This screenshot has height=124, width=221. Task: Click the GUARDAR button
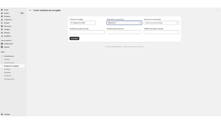point(74,38)
